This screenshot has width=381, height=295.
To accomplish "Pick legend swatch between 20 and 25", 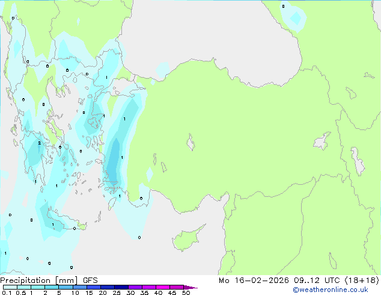I will coord(108,287).
